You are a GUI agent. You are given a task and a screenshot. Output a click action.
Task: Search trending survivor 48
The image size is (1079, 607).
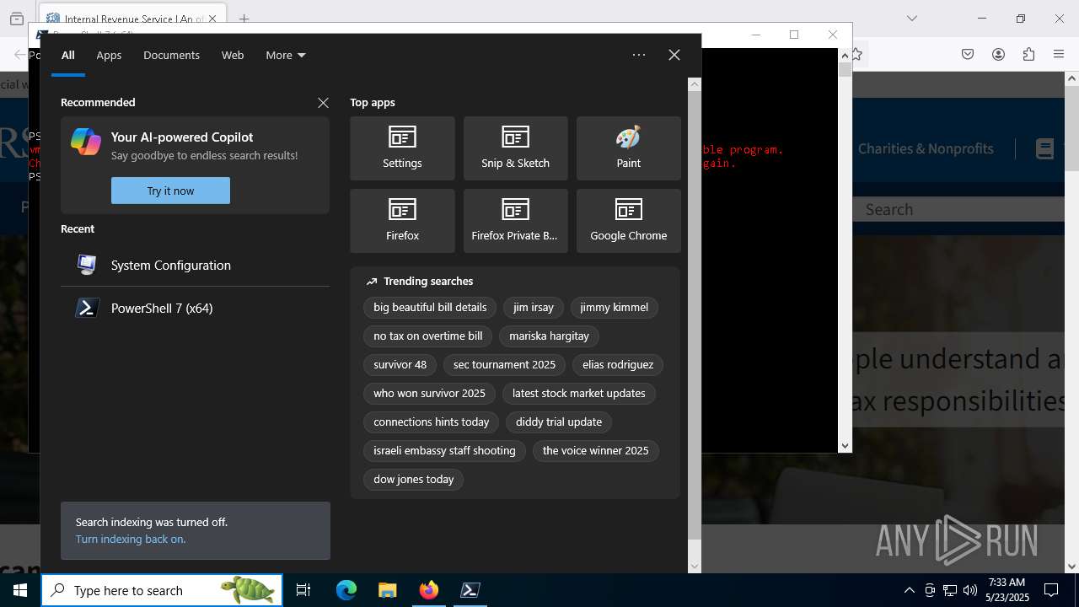400,365
